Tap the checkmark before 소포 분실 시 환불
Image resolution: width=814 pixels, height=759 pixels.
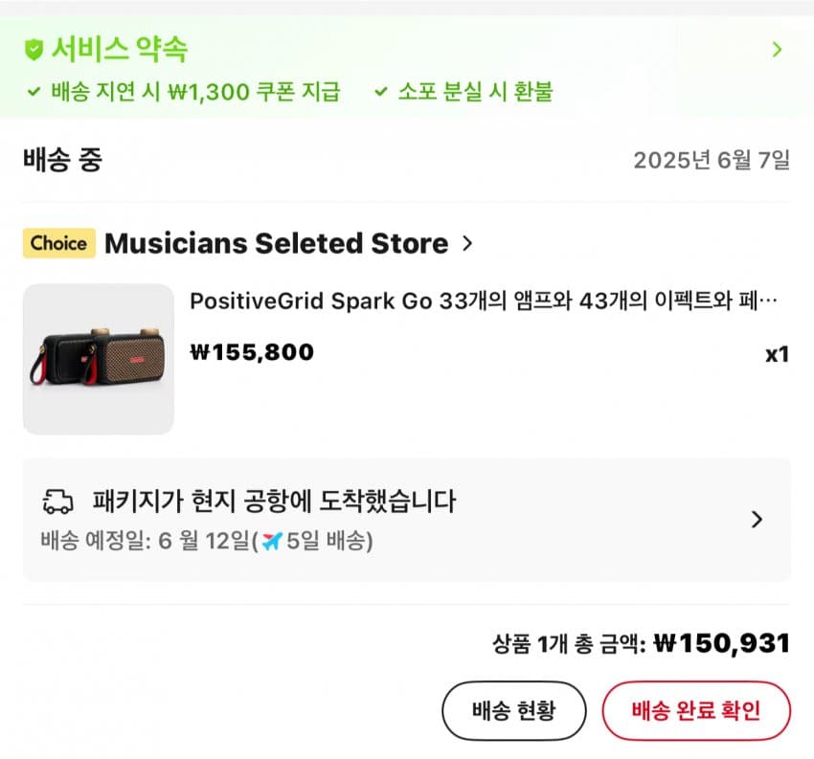coord(381,93)
